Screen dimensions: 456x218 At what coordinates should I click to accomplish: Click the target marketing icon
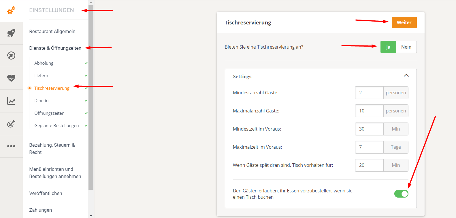pos(11,124)
